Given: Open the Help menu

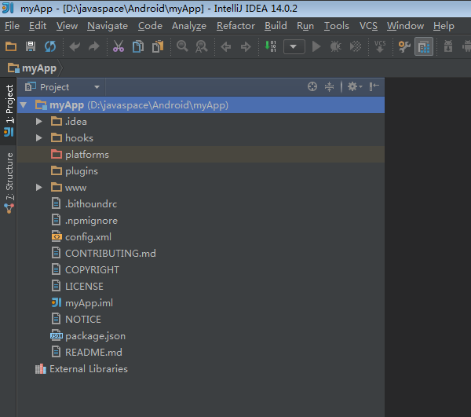Looking at the screenshot, I should (444, 26).
